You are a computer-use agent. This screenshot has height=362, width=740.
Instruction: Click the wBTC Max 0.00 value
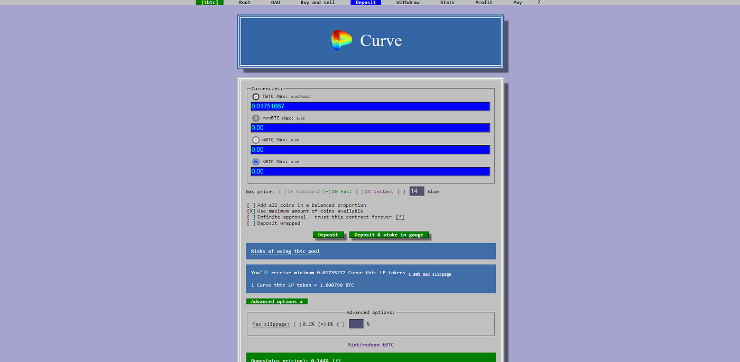click(295, 141)
